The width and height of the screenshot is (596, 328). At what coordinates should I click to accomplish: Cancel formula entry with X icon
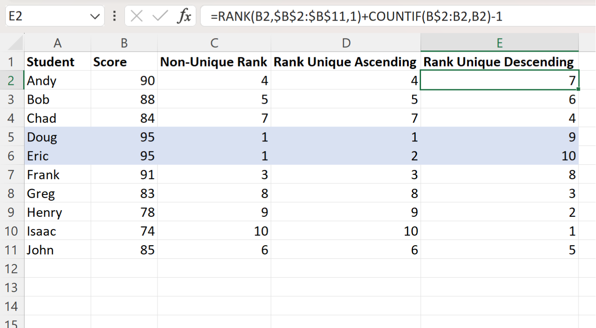point(137,17)
